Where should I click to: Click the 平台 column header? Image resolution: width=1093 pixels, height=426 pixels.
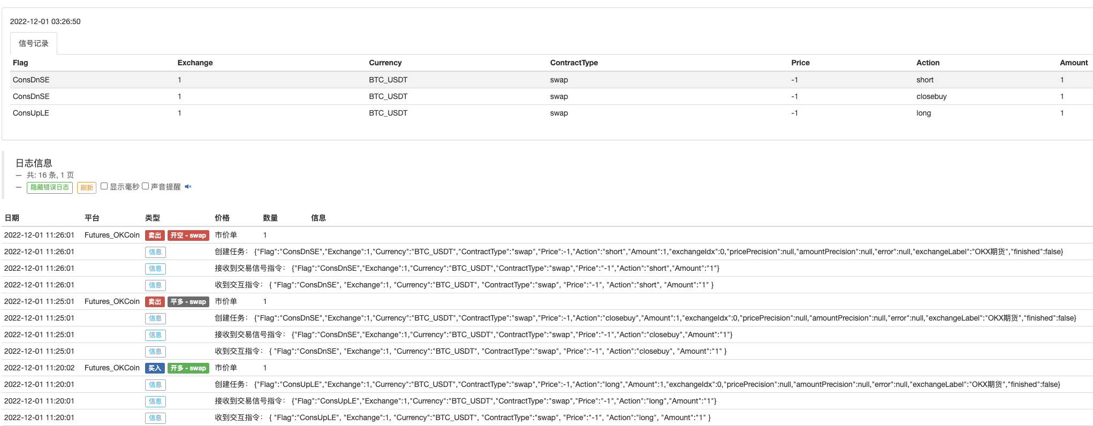click(x=92, y=218)
